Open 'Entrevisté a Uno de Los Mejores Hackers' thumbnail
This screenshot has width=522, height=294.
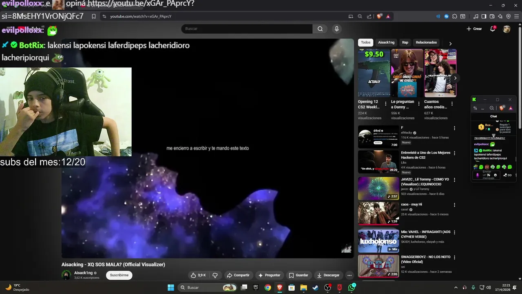[x=378, y=162]
